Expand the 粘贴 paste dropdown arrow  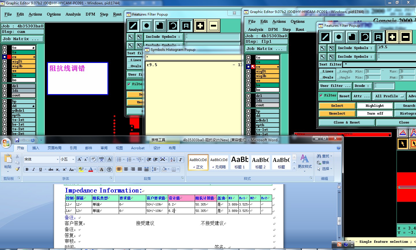pos(8,171)
